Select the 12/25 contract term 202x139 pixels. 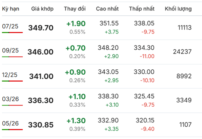point(10,75)
